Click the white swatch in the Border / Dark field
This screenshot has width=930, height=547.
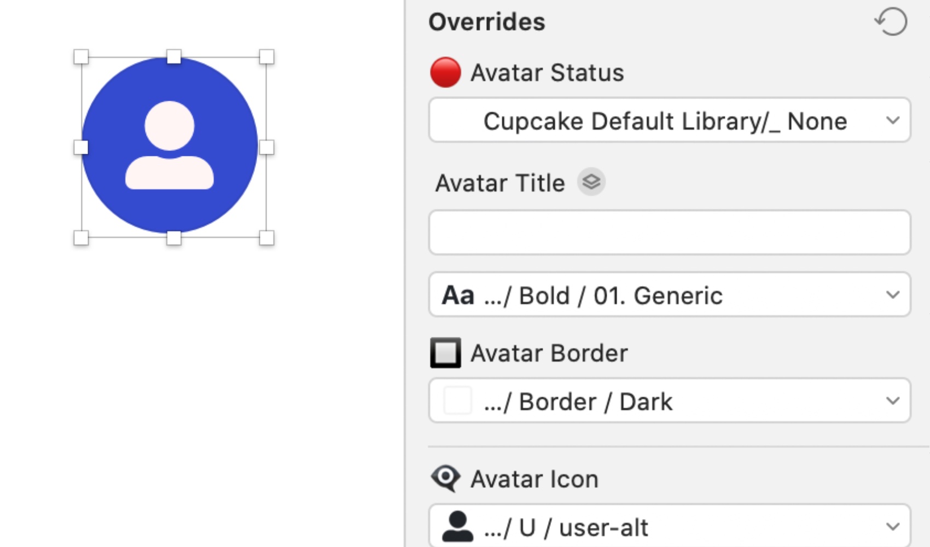point(457,401)
